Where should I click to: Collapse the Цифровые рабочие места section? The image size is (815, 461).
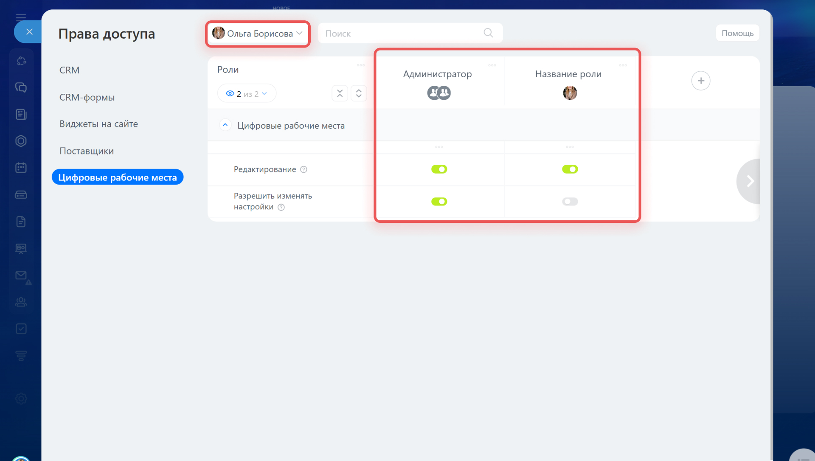tap(225, 125)
